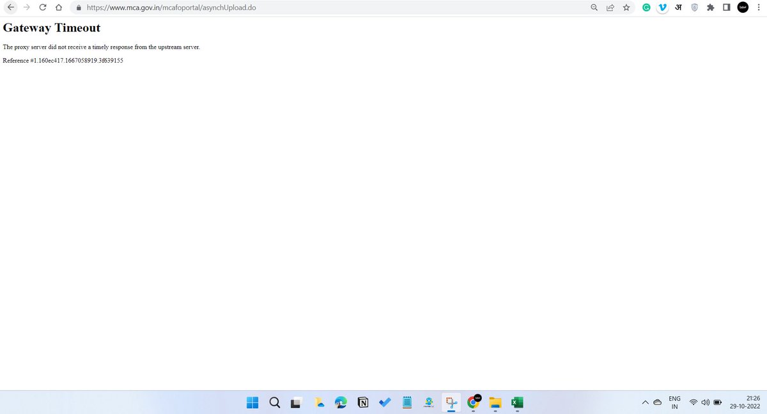Go back to the previous page

[10, 8]
